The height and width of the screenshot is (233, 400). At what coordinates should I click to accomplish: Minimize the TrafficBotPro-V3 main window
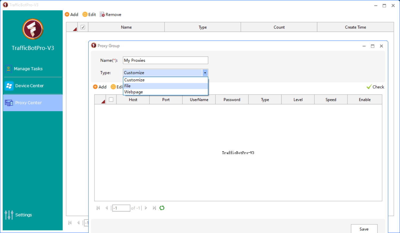pos(376,6)
